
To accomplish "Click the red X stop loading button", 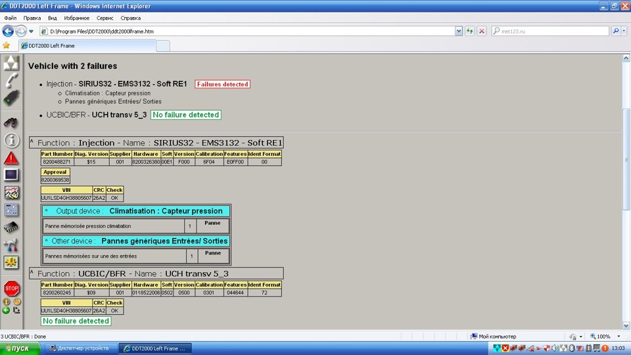I will point(482,31).
